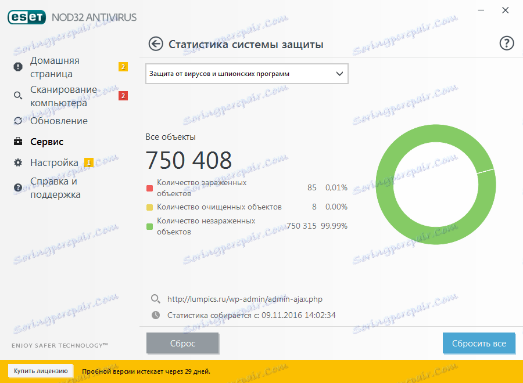This screenshot has width=523, height=383.
Task: Click the green uninfected objects swatch
Action: [149, 226]
